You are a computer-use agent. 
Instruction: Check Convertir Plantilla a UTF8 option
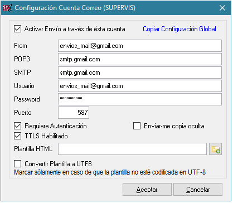[18, 164]
